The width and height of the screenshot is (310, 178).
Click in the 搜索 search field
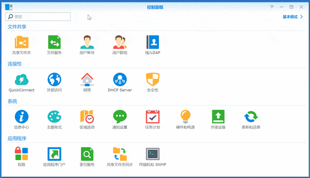click(38, 17)
